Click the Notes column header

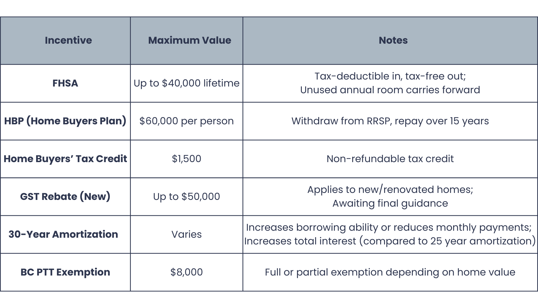point(393,40)
